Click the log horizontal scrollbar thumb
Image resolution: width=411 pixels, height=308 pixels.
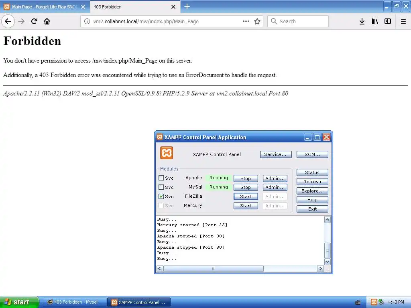[214, 269]
